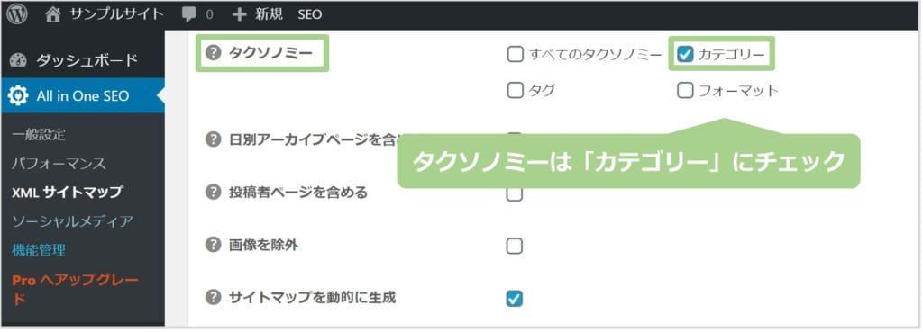
Task: Show help for タクソノミー question icon
Action: coord(213,53)
